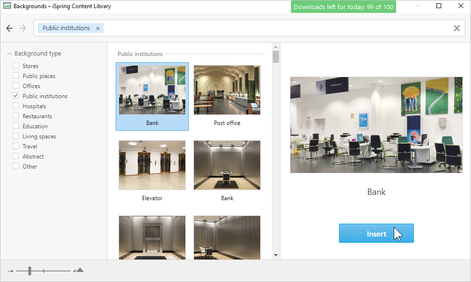Tick the Abstract checkbox
The width and height of the screenshot is (471, 282).
[x=16, y=156]
